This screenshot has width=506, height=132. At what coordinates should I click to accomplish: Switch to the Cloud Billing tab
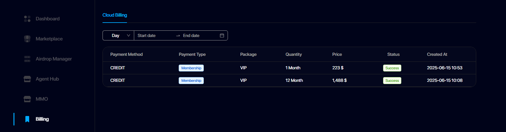click(115, 15)
